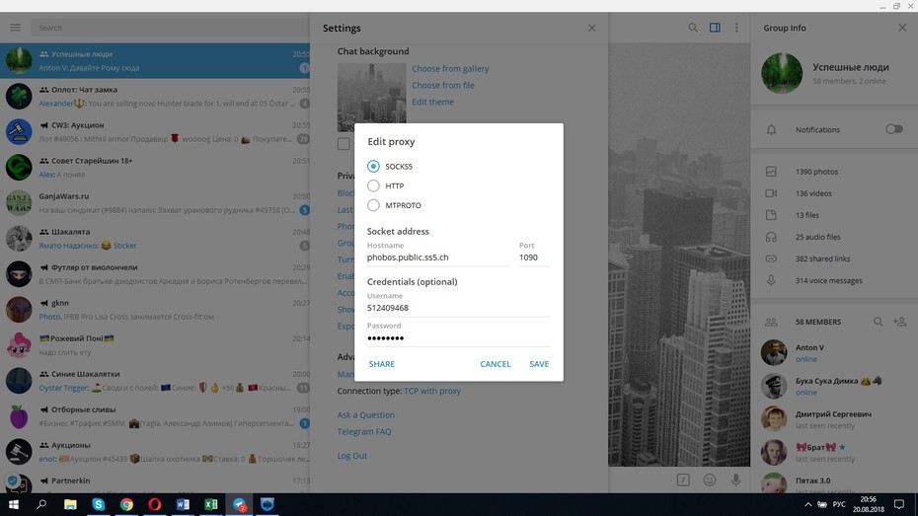Open Edit theme link
Screen dimensions: 918x516
[432, 102]
